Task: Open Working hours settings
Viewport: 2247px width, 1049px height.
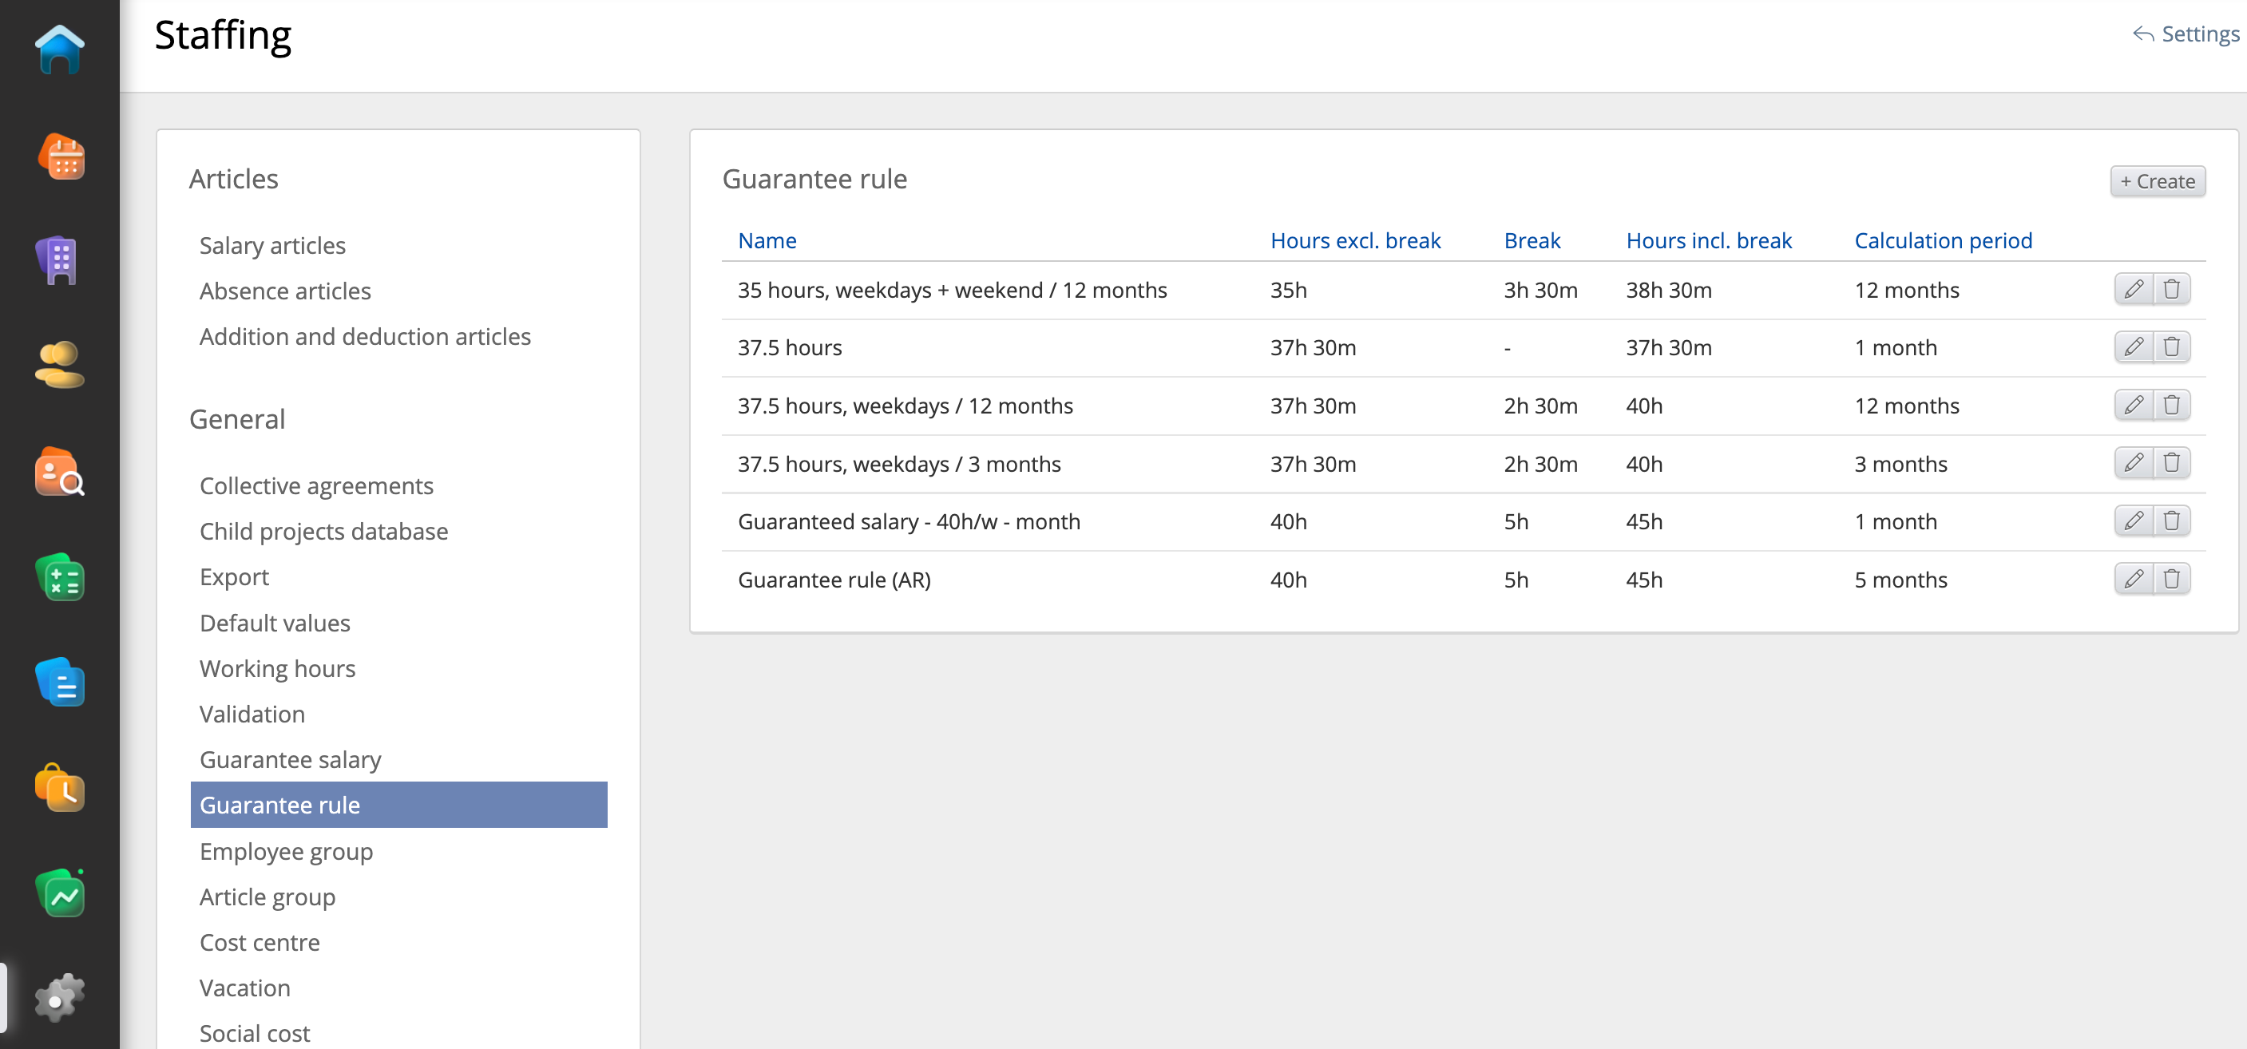Action: pos(276,669)
